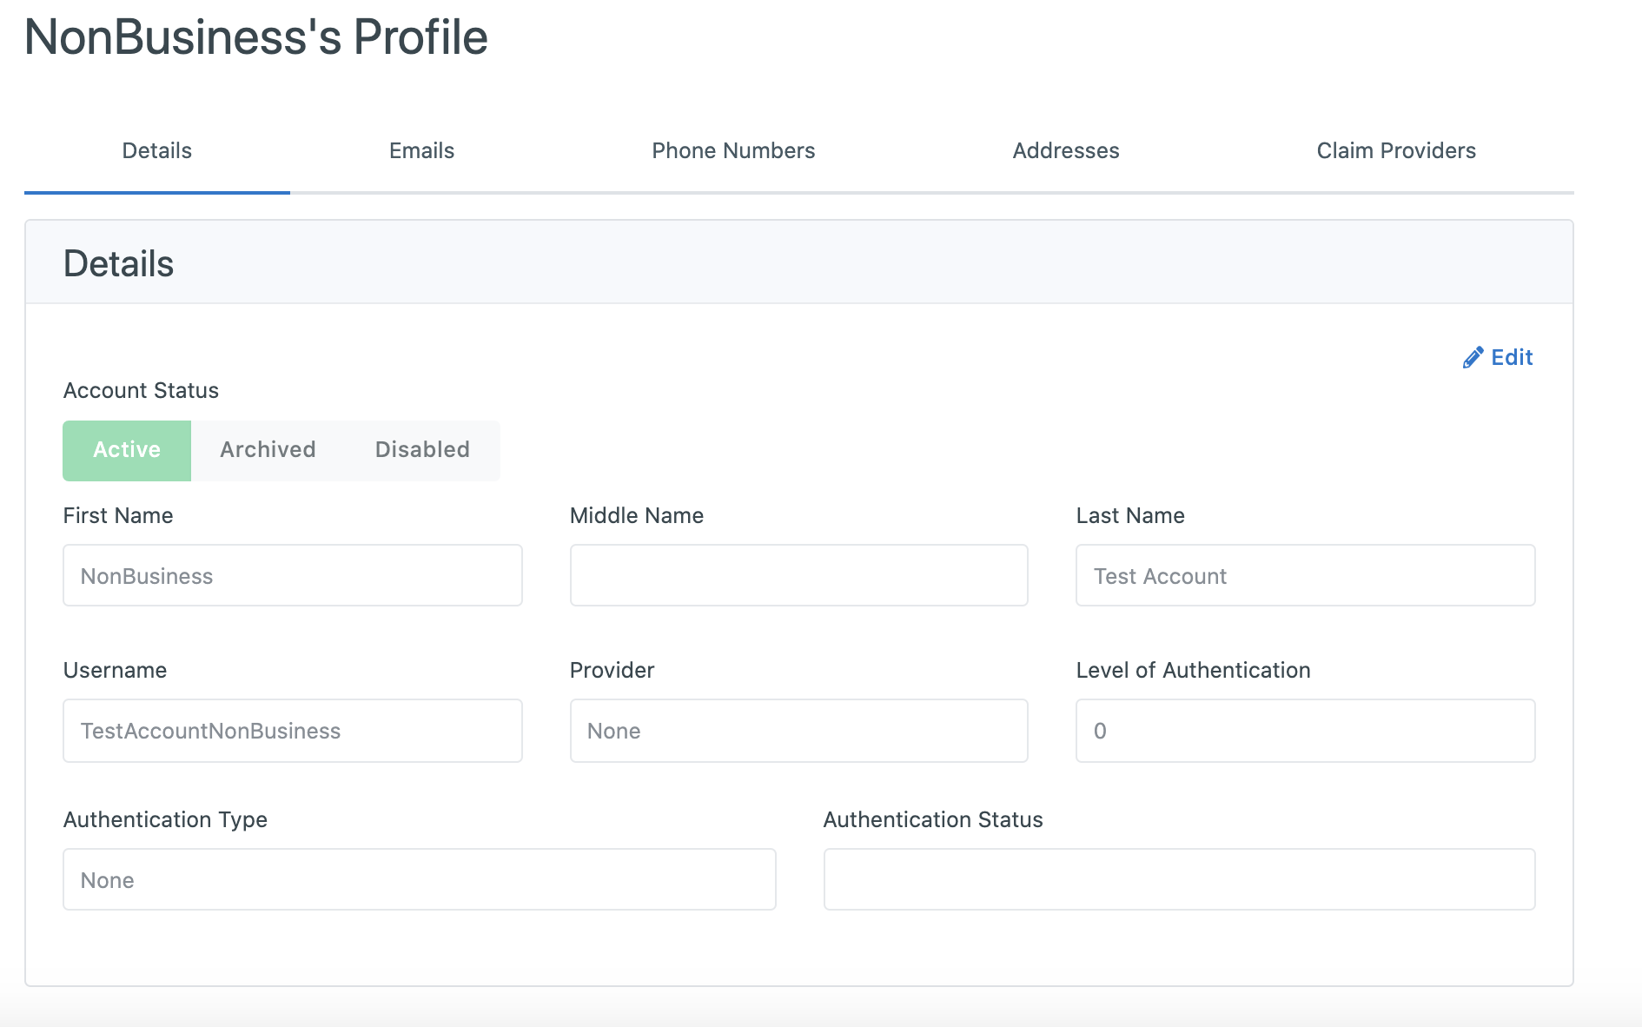Viewport: 1642px width, 1027px height.
Task: Click the NonBusiness's Profile page title
Action: pyautogui.click(x=256, y=37)
